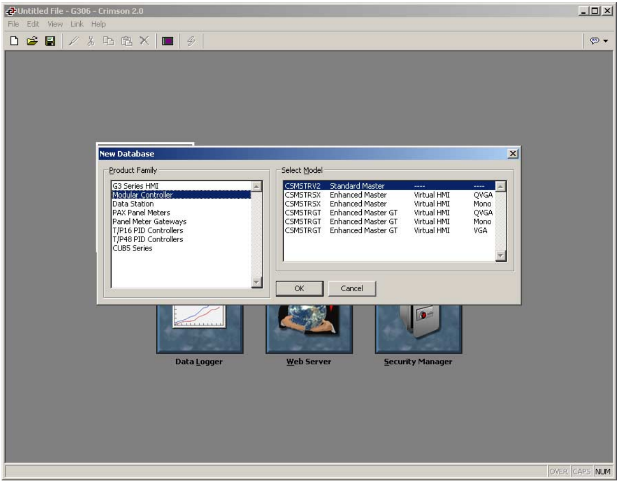Open the Web Server module icon
This screenshot has height=482, width=618.
pos(309,329)
